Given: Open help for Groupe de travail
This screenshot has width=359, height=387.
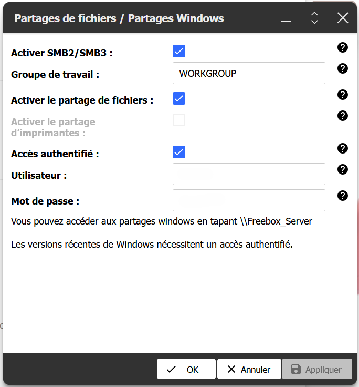Looking at the screenshot, I should 343,68.
